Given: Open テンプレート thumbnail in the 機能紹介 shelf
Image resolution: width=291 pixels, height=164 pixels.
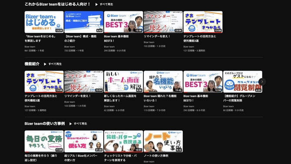Looking at the screenshot, I should pyautogui.click(x=44, y=82).
